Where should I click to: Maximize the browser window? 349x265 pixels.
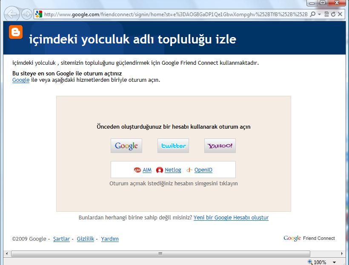[323, 3]
